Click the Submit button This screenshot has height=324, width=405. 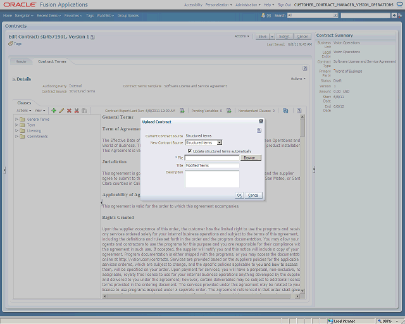tap(284, 37)
